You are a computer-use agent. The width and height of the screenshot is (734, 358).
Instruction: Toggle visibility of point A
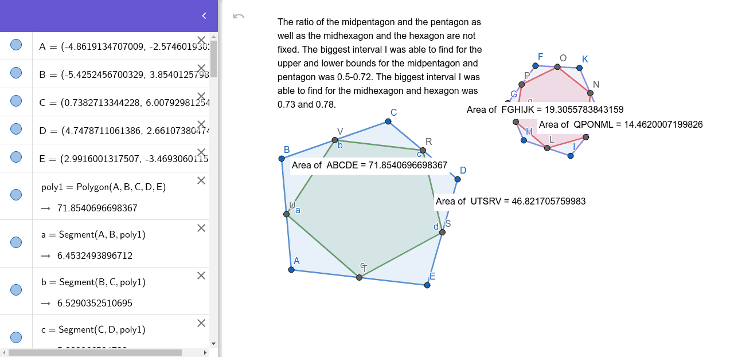tap(17, 44)
